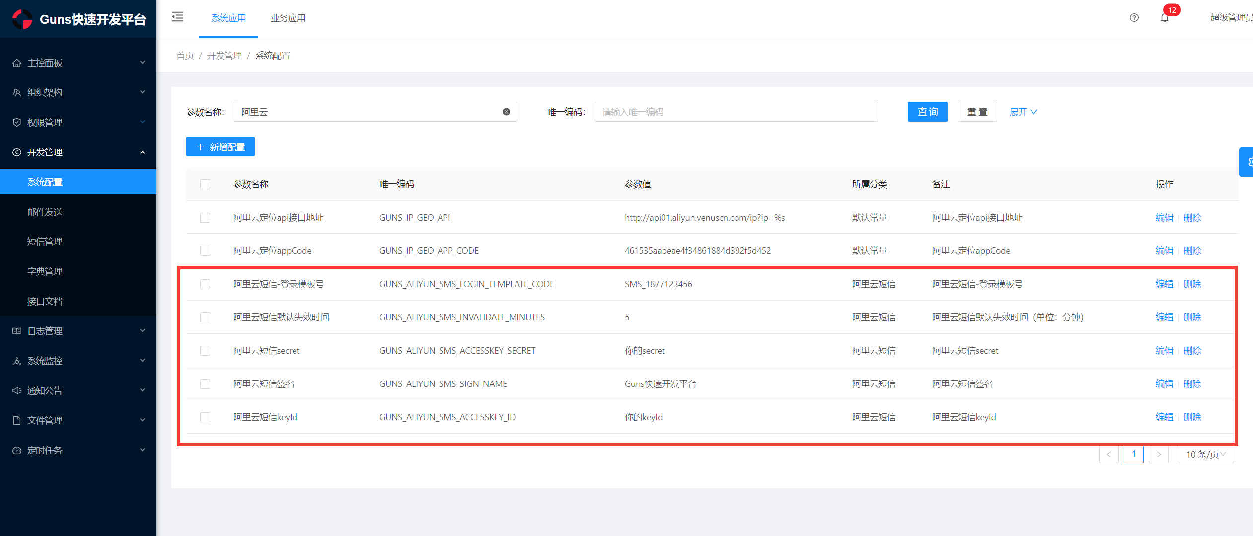The height and width of the screenshot is (536, 1253).
Task: Click the 查询 search button
Action: (x=928, y=112)
